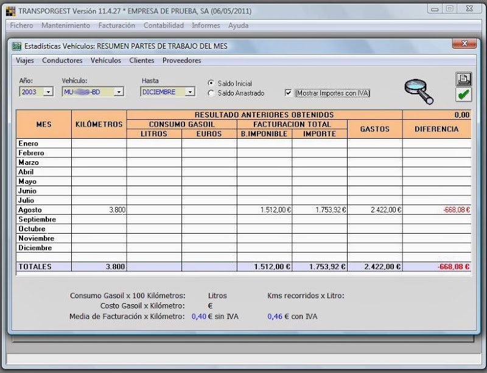This screenshot has height=373, width=487.
Task: Select the Abril row label
Action: point(26,172)
